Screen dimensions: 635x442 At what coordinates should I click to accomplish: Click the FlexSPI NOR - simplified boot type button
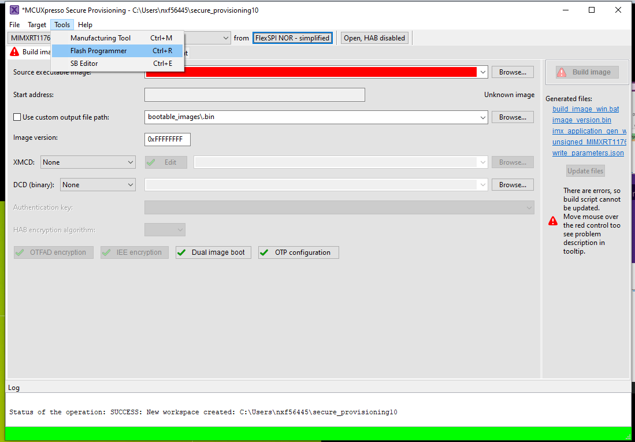292,38
